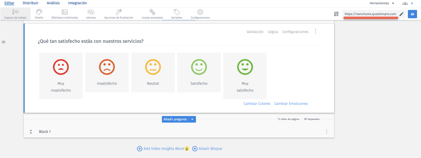Open the Cuotas avanzadas icon
The image size is (421, 158).
click(152, 12)
